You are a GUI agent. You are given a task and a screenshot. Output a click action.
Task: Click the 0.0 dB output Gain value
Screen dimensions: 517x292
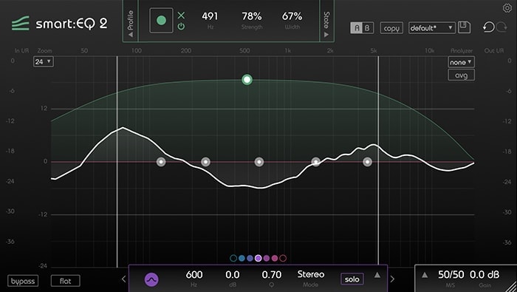click(x=485, y=274)
